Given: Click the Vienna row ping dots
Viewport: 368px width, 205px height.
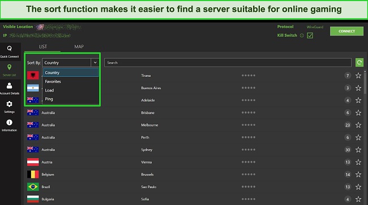Looking at the screenshot, I should [x=249, y=162].
